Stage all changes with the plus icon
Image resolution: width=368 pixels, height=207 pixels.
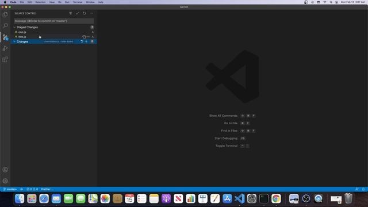click(x=86, y=41)
